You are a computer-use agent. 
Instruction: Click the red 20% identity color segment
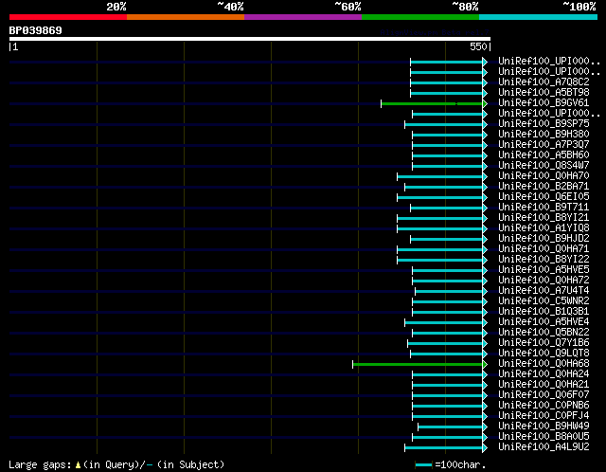68,17
